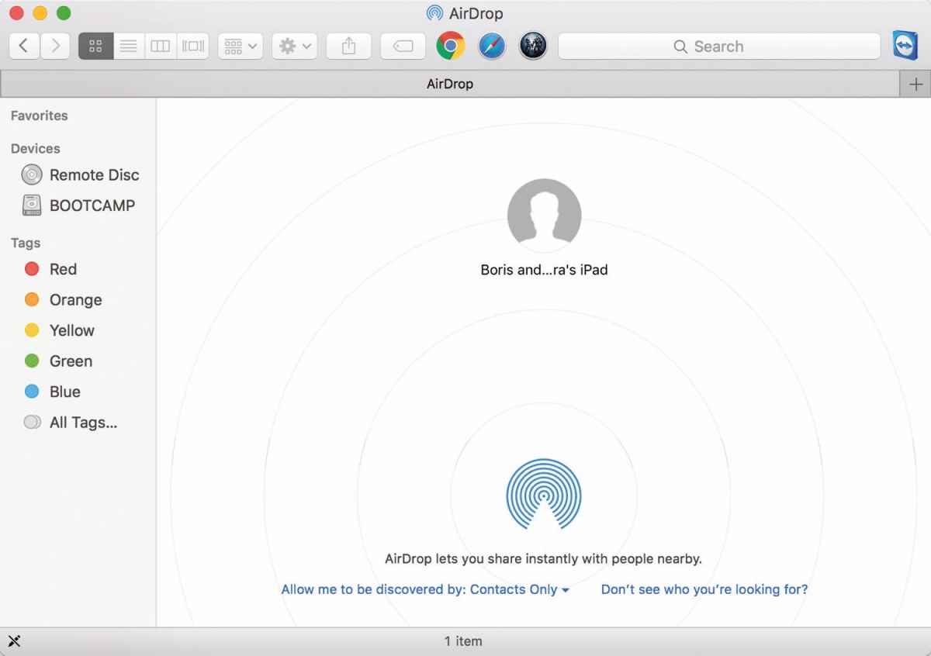Click the Devices sidebar heading
Viewport: 931px width, 656px height.
coord(36,148)
